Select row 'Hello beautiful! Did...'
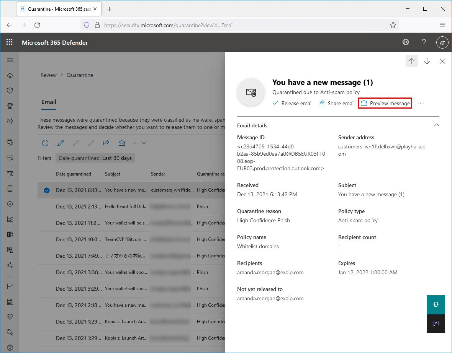 coord(131,207)
